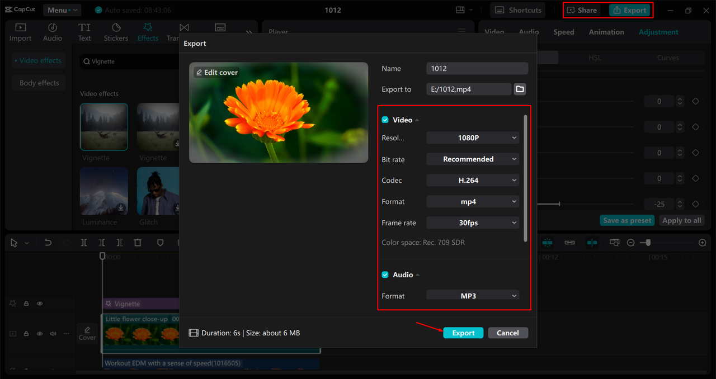Image resolution: width=716 pixels, height=379 pixels.
Task: Click download icon on Luminance effect
Action: [120, 208]
